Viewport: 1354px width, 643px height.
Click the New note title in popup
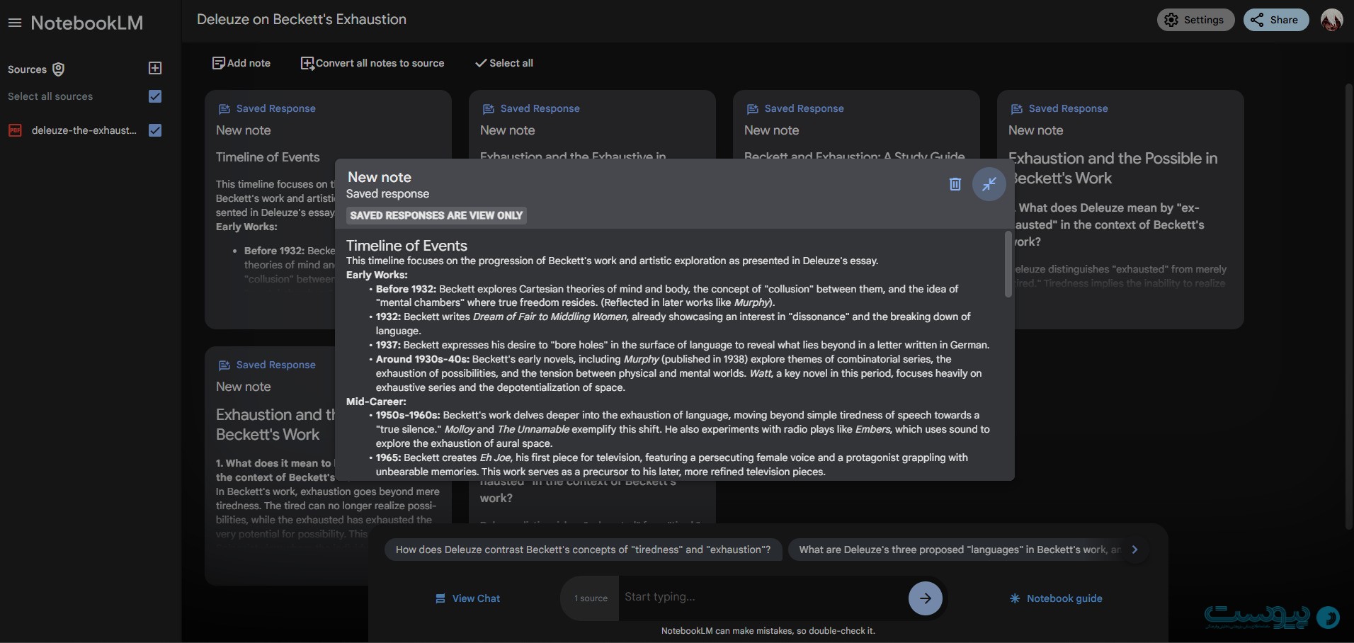[380, 177]
